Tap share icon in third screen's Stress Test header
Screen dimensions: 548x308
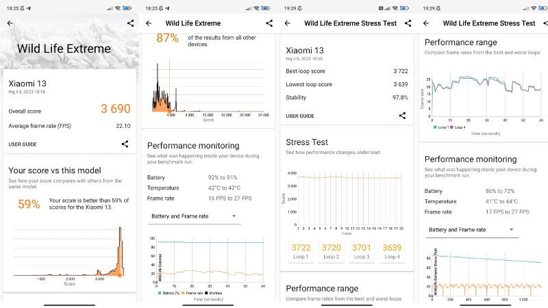(408, 23)
